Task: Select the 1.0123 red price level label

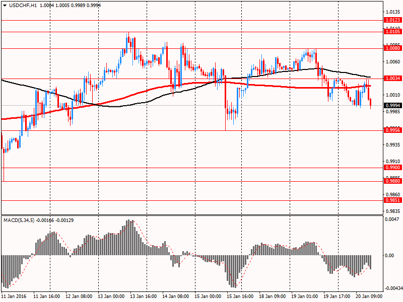Action: (392, 20)
